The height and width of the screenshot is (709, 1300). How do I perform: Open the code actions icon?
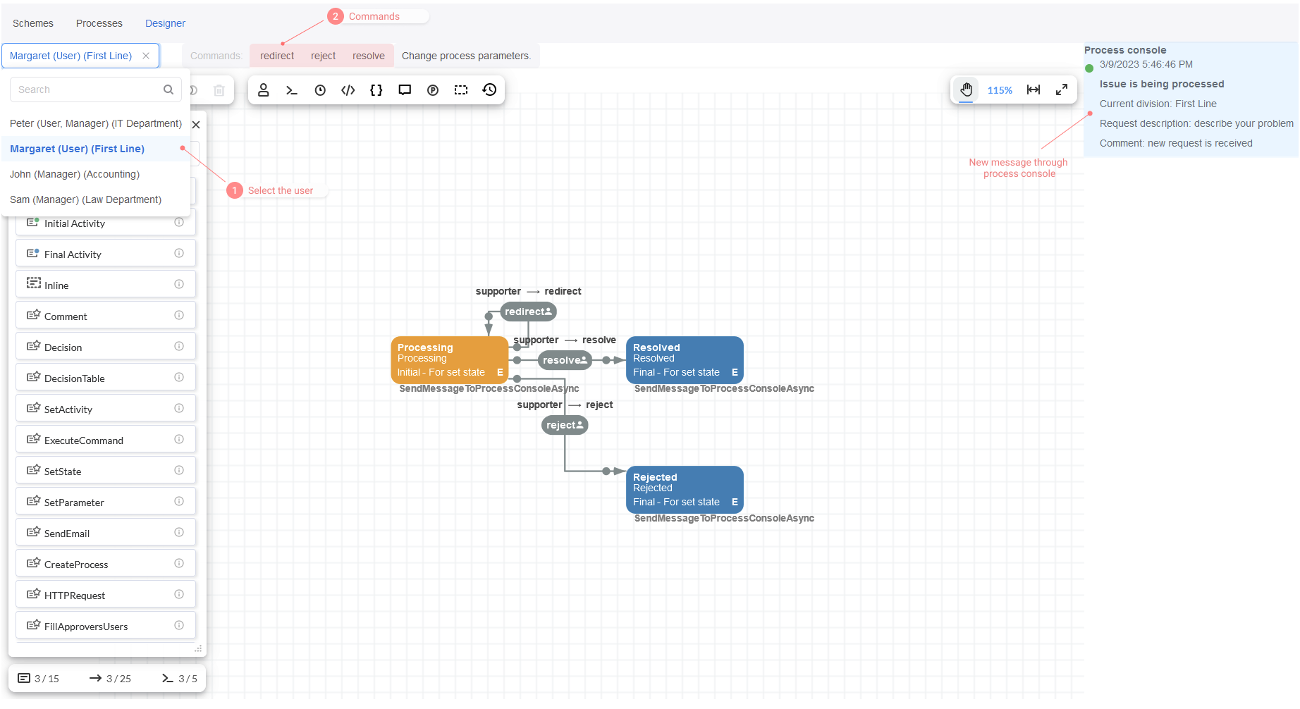pos(348,90)
